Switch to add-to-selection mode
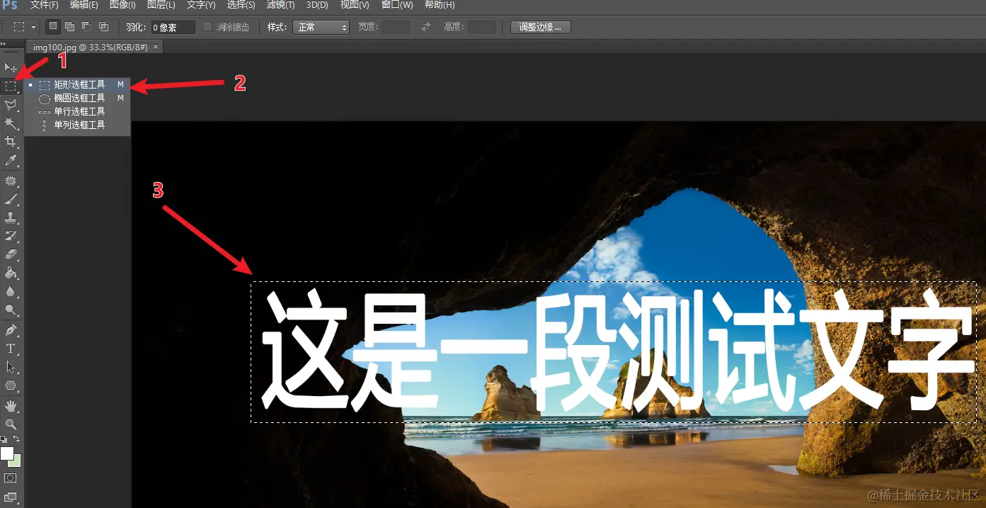The image size is (986, 508). [x=69, y=26]
